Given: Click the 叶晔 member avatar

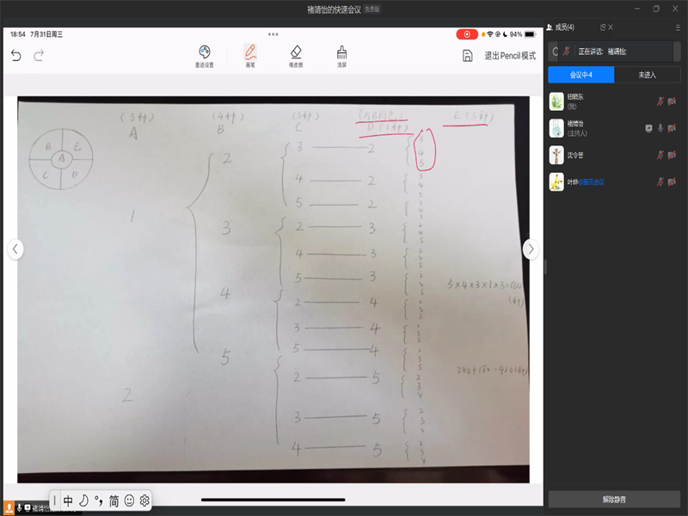Looking at the screenshot, I should 556,181.
